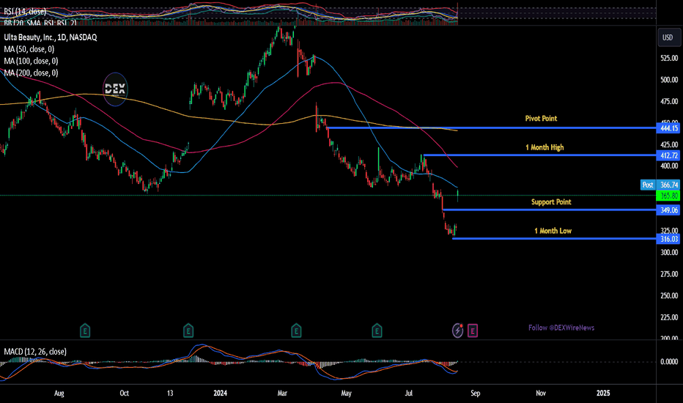This screenshot has height=403, width=683.
Task: Click the 500.00 price scale value
Action: click(669, 80)
